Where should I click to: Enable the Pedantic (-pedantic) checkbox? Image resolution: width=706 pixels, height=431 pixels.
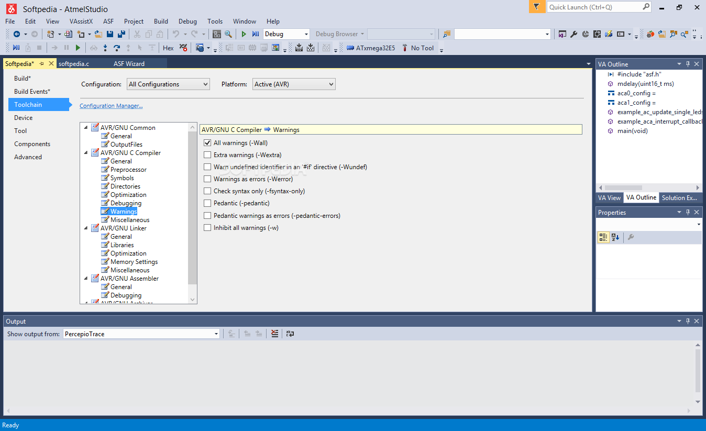207,203
